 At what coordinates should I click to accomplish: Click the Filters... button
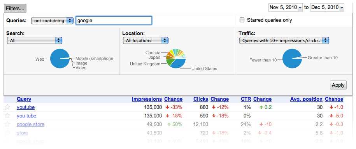(x=15, y=9)
